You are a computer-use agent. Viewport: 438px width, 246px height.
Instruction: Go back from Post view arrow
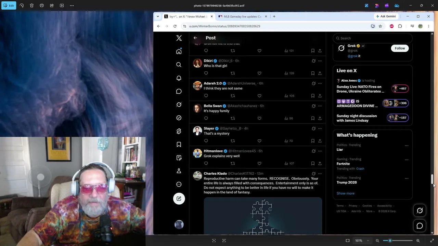pyautogui.click(x=195, y=38)
